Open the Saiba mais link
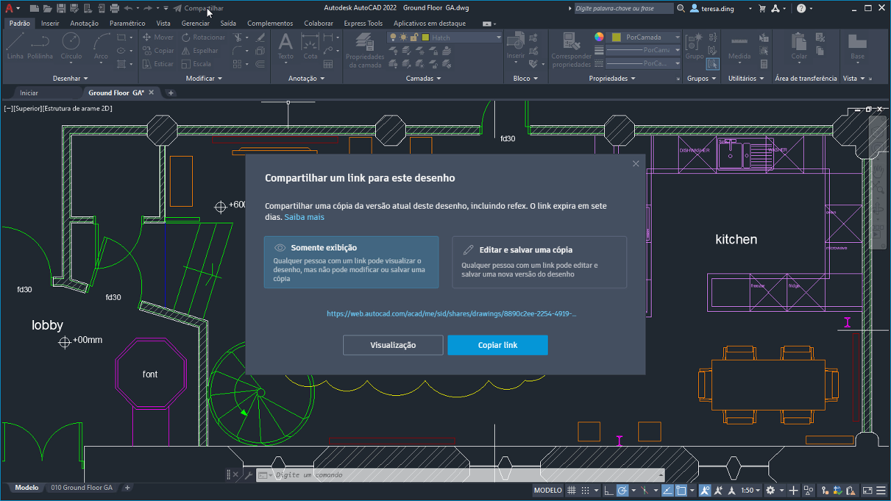The width and height of the screenshot is (891, 501). click(303, 216)
